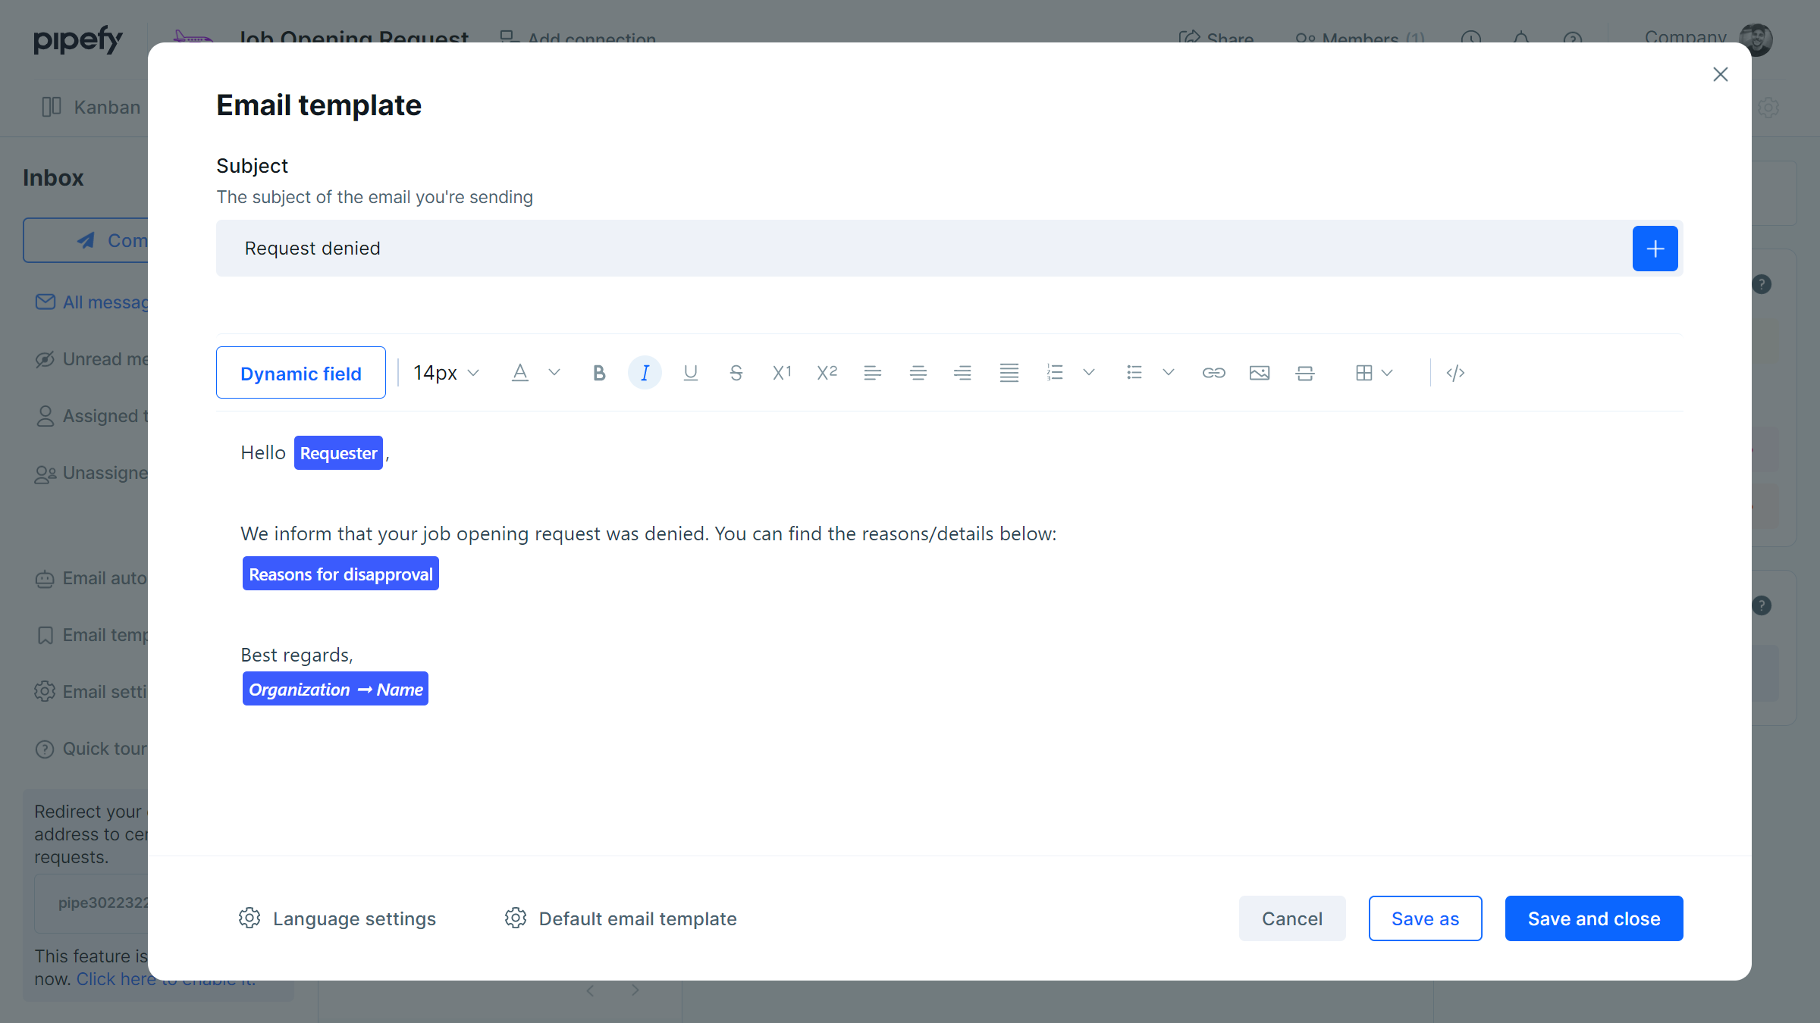Click the subscript icon
Viewport: 1820px width, 1023px height.
click(x=781, y=373)
